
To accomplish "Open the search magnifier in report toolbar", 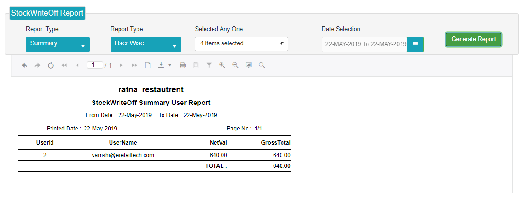I will click(x=262, y=65).
